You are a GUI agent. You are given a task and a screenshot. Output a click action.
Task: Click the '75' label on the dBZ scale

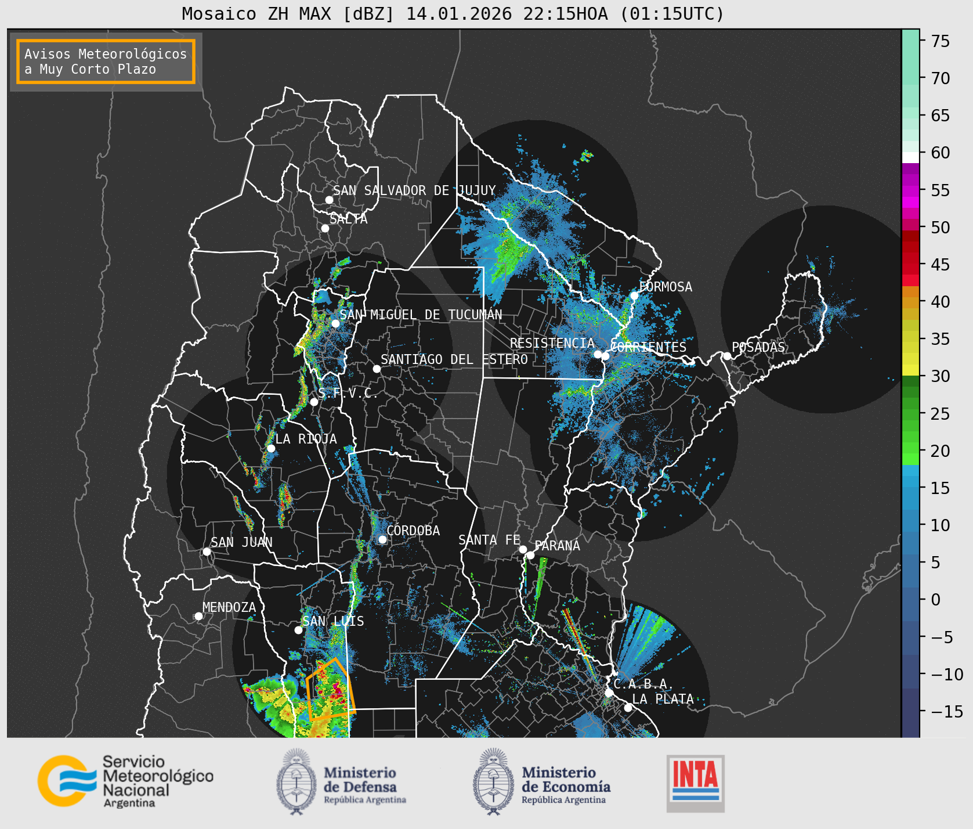[x=941, y=41]
